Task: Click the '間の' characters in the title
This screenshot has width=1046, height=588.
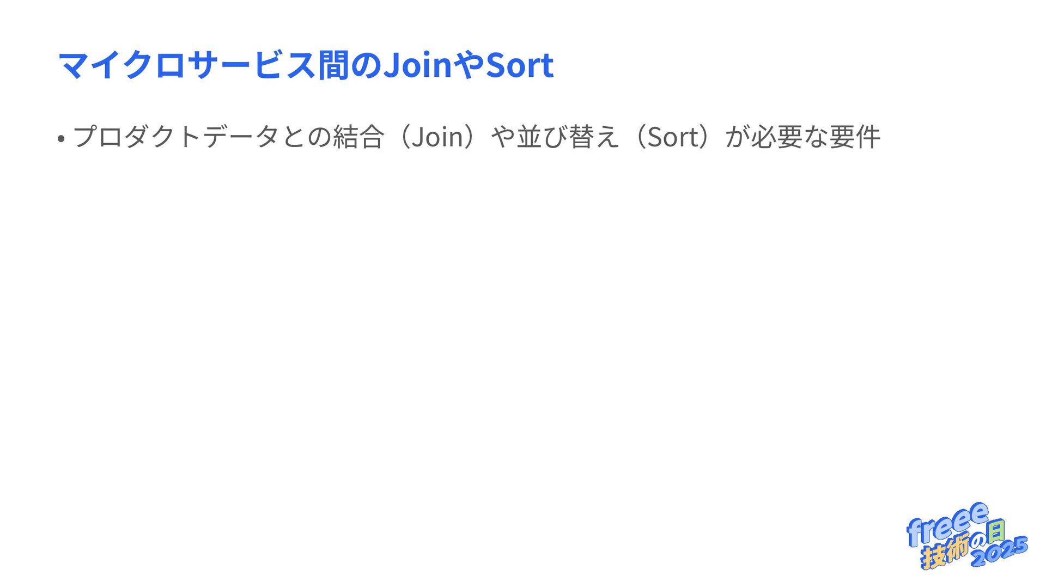Action: [350, 65]
